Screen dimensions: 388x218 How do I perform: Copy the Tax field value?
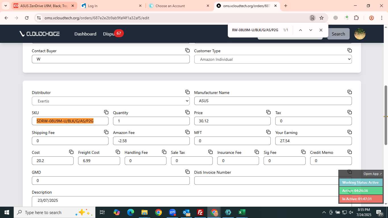350,112
